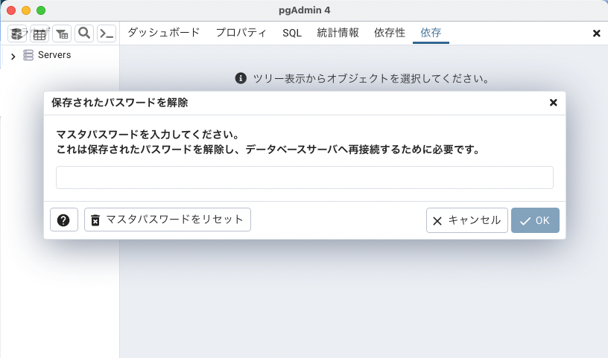Switch to the SQL tab
Image resolution: width=608 pixels, height=358 pixels.
[x=292, y=33]
